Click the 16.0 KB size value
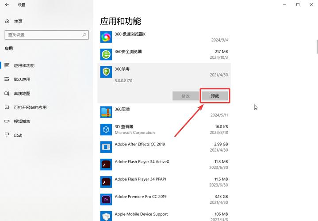 222,127
